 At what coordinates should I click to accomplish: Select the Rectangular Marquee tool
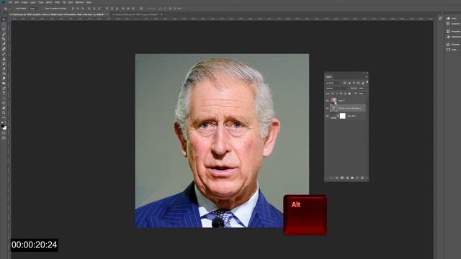[x=4, y=24]
